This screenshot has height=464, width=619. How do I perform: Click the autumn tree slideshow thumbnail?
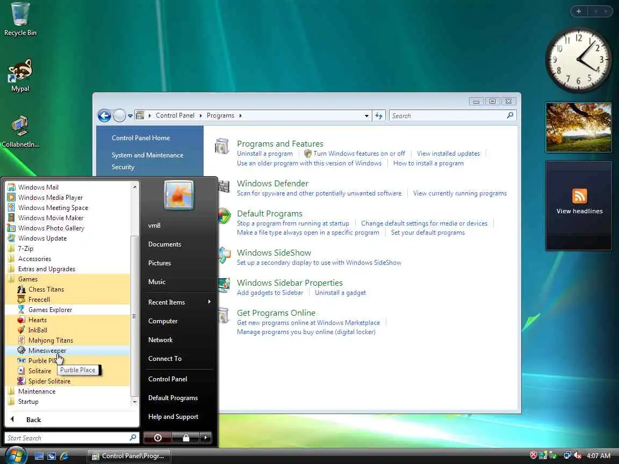(579, 127)
